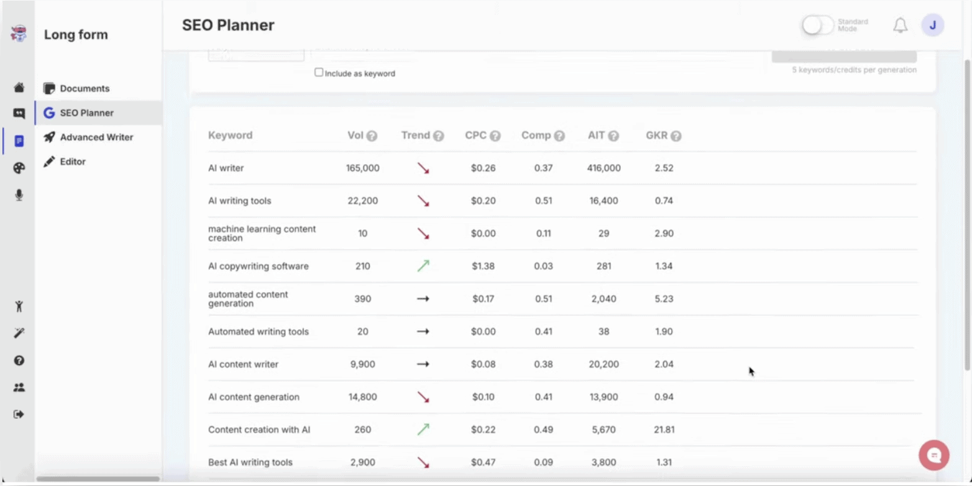This screenshot has width=972, height=486.
Task: Go to Advanced Writer menu item
Action: (x=96, y=137)
